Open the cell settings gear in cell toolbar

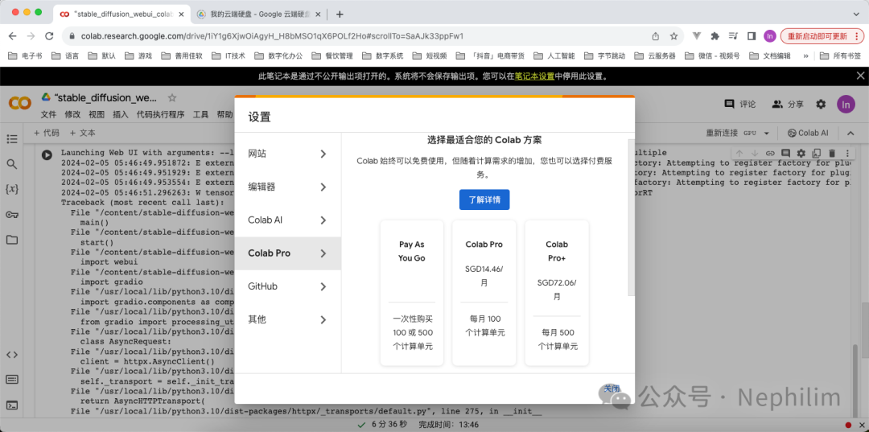[x=801, y=153]
